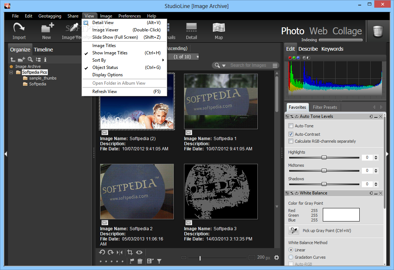Toggle the eye preview icon
Viewport: 394px width, 270px height.
pyautogui.click(x=139, y=252)
